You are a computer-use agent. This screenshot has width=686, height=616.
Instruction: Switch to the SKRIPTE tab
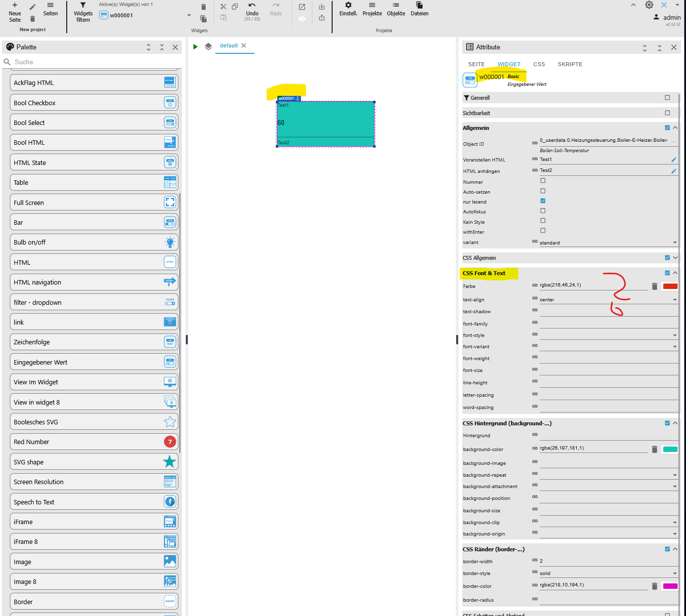pyautogui.click(x=570, y=64)
